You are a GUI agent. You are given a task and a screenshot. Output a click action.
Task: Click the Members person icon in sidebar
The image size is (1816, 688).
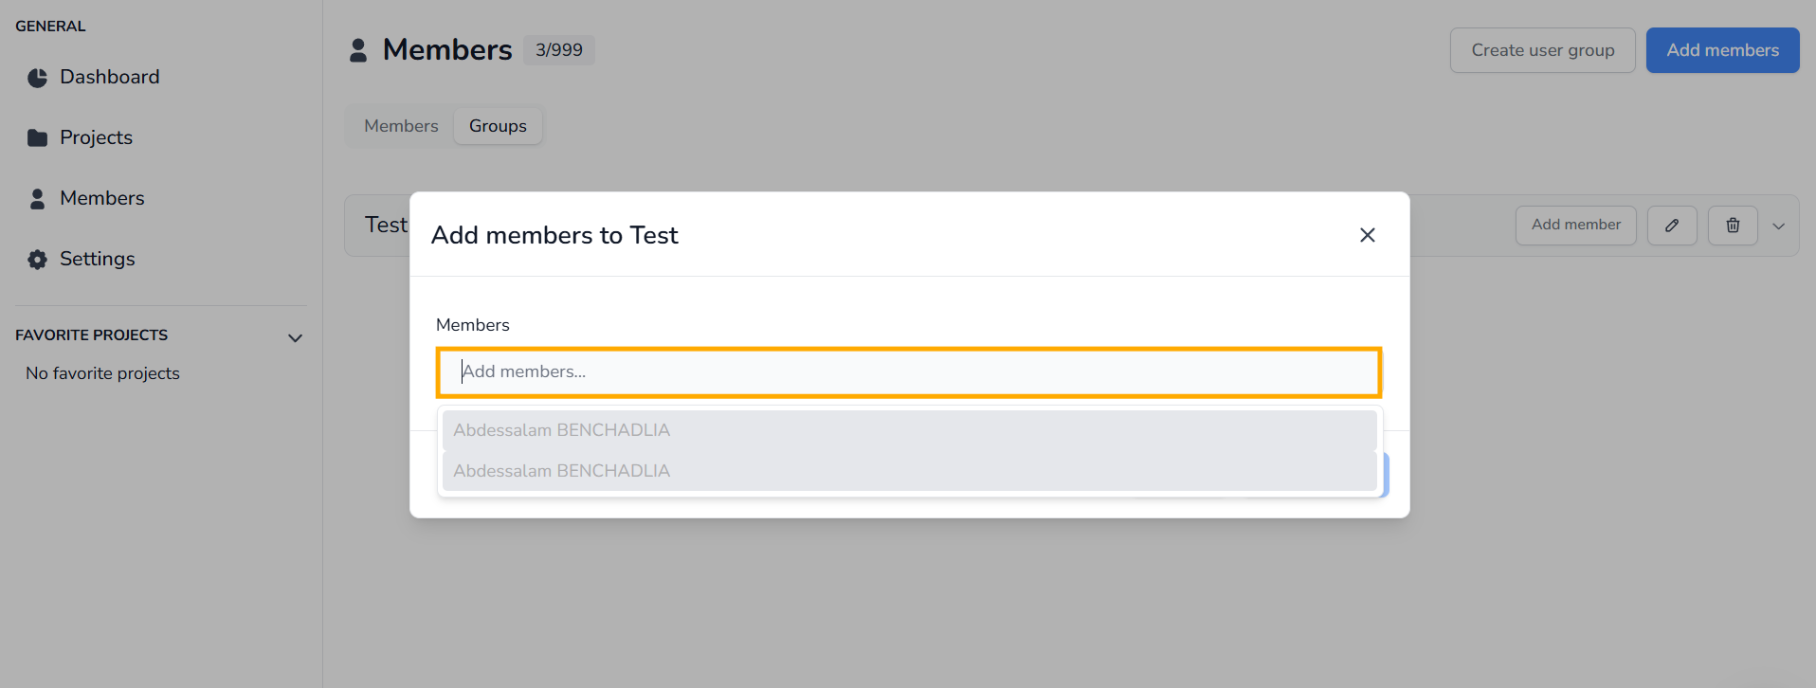(37, 199)
